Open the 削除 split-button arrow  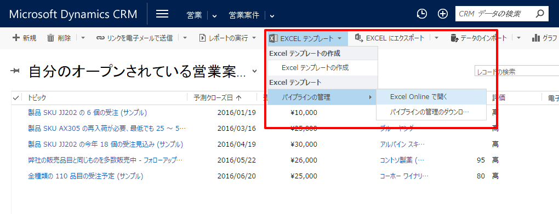coord(83,38)
